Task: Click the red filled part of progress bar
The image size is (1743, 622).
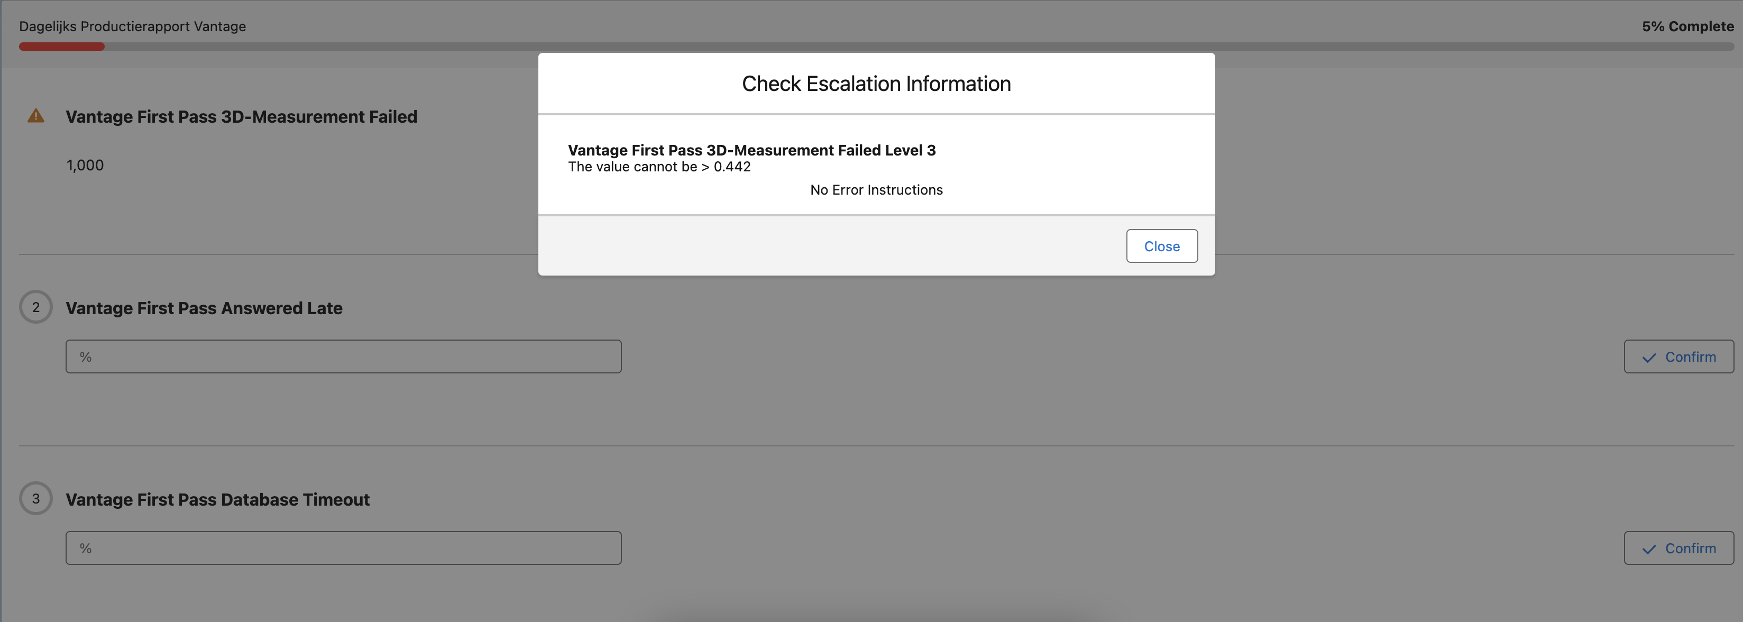Action: (61, 47)
